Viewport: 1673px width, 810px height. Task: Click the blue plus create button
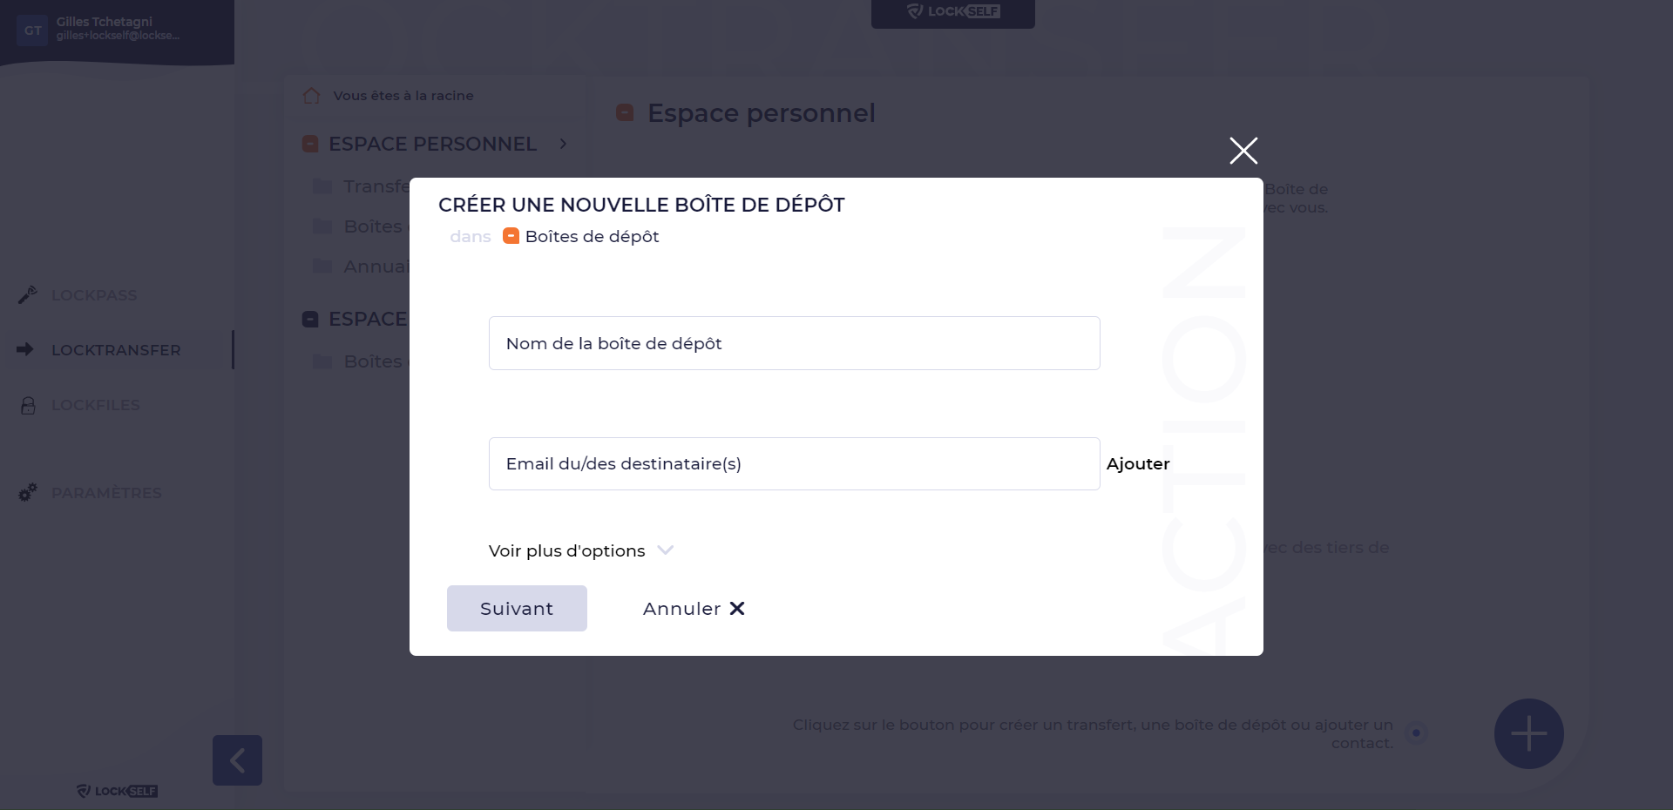point(1528,733)
